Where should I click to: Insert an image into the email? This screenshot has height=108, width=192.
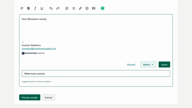coord(93,8)
